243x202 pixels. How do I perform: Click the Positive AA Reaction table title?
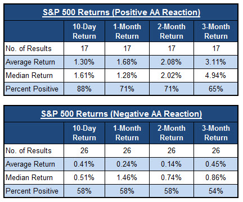[x=121, y=12]
